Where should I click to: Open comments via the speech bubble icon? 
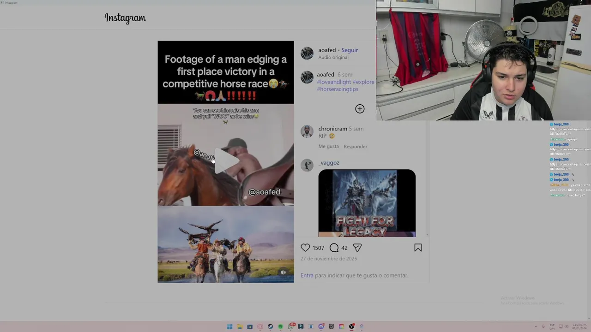click(x=334, y=248)
